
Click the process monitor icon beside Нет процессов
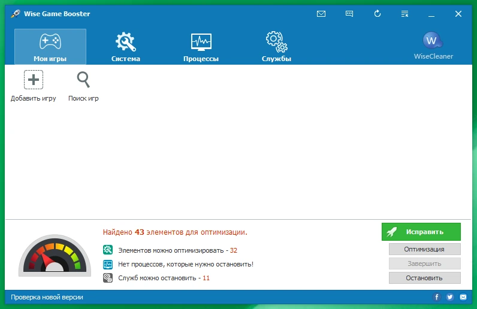[108, 264]
